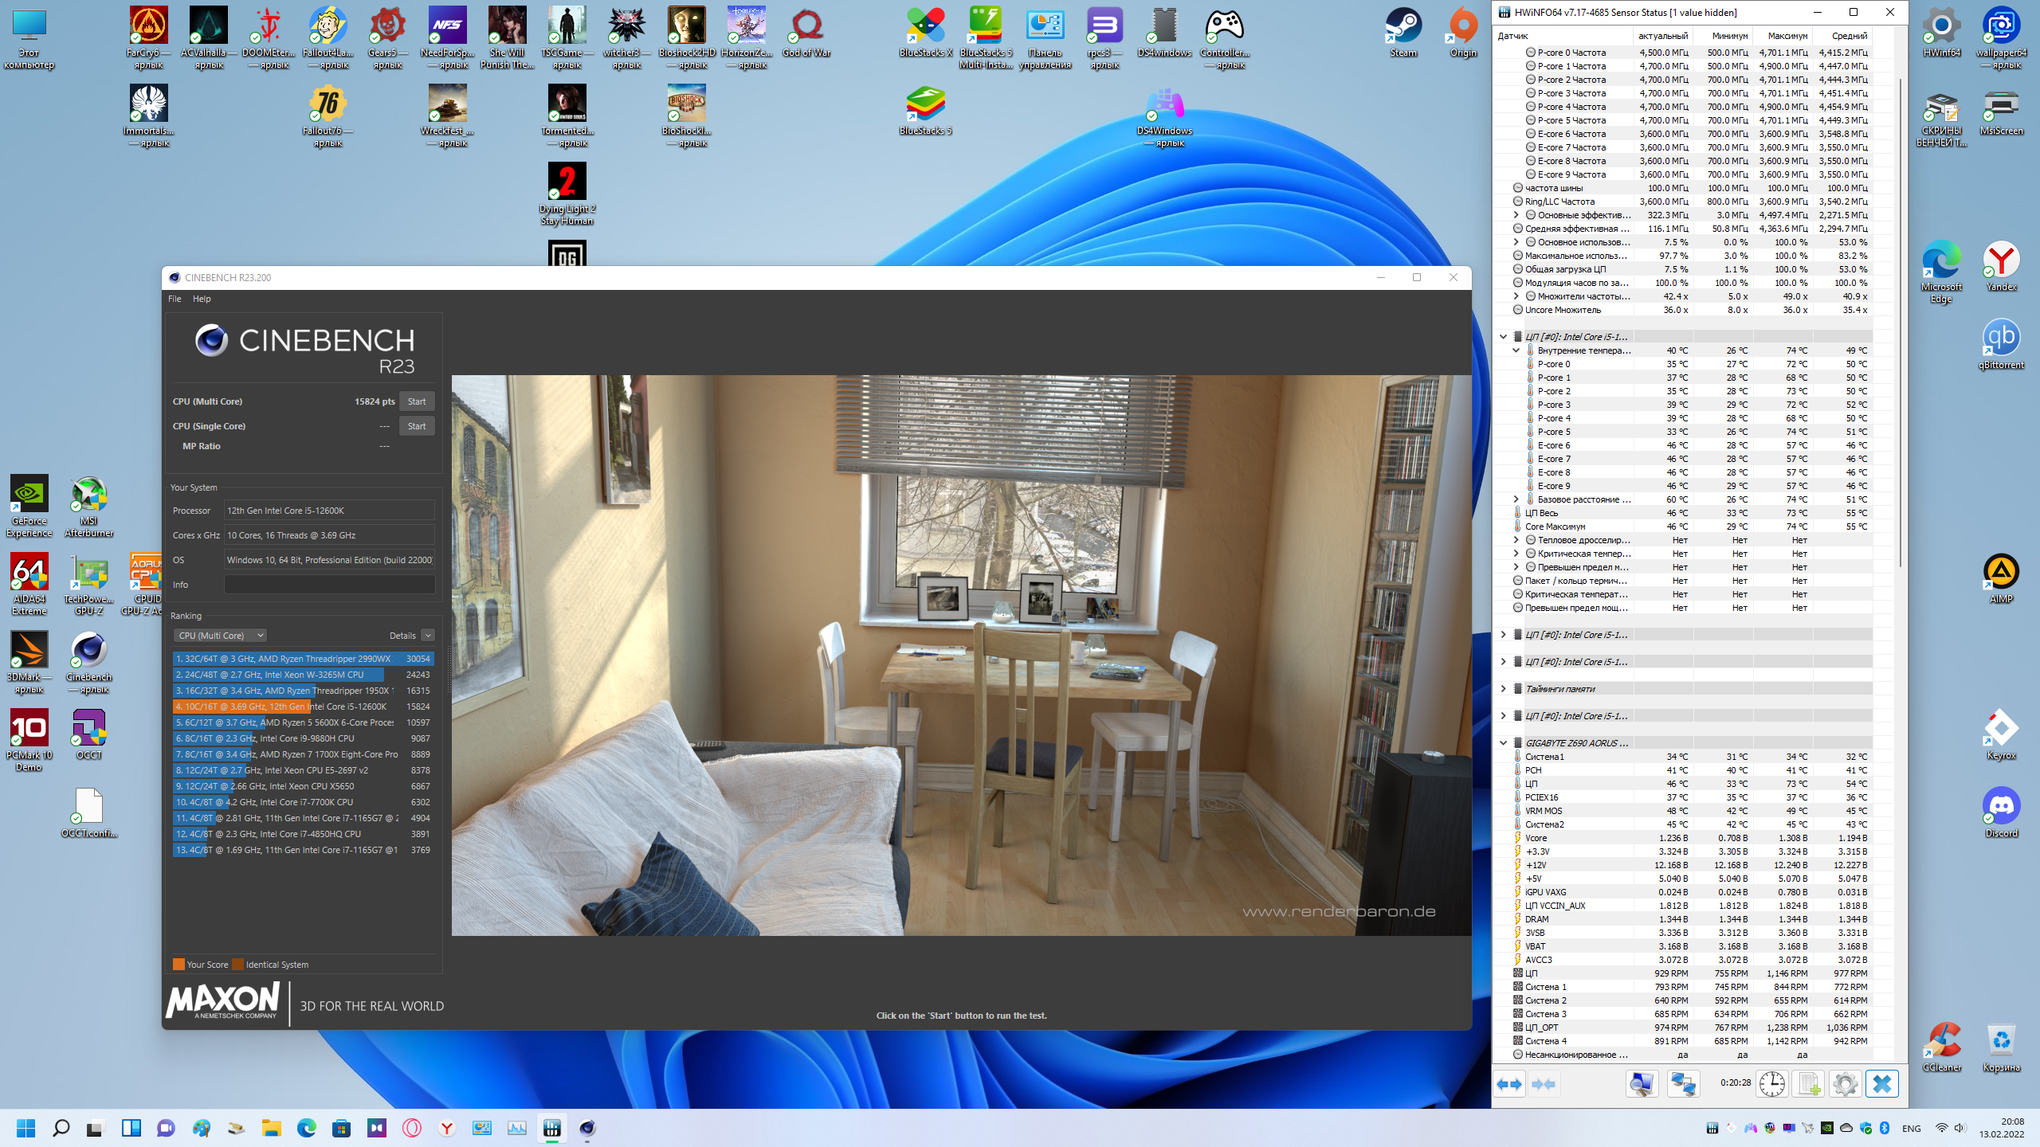
Task: Start the CPU Single Core test
Action: pyautogui.click(x=417, y=426)
